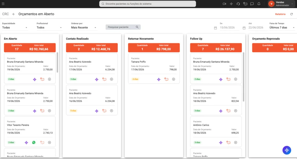Click the Orçamento Reprovado column title
Image resolution: width=297 pixels, height=159 pixels.
click(266, 39)
